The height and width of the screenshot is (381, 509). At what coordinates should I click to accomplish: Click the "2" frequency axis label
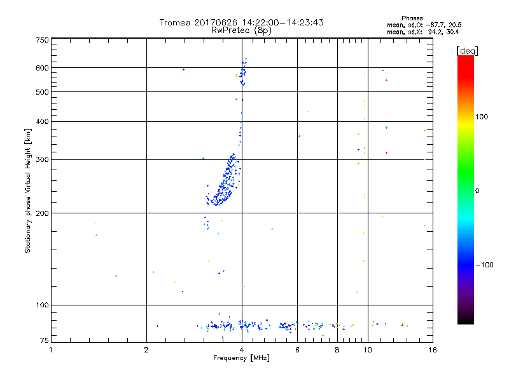point(146,350)
